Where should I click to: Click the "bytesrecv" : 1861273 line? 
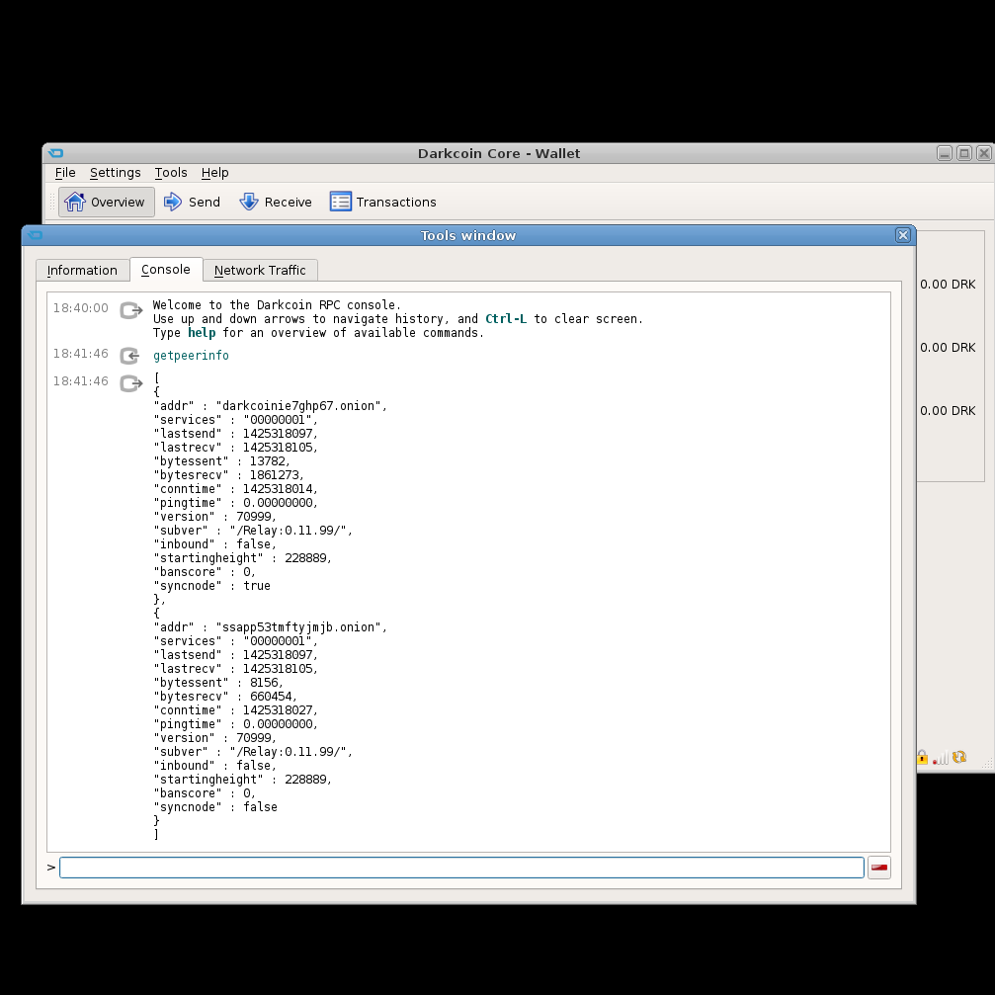[228, 475]
